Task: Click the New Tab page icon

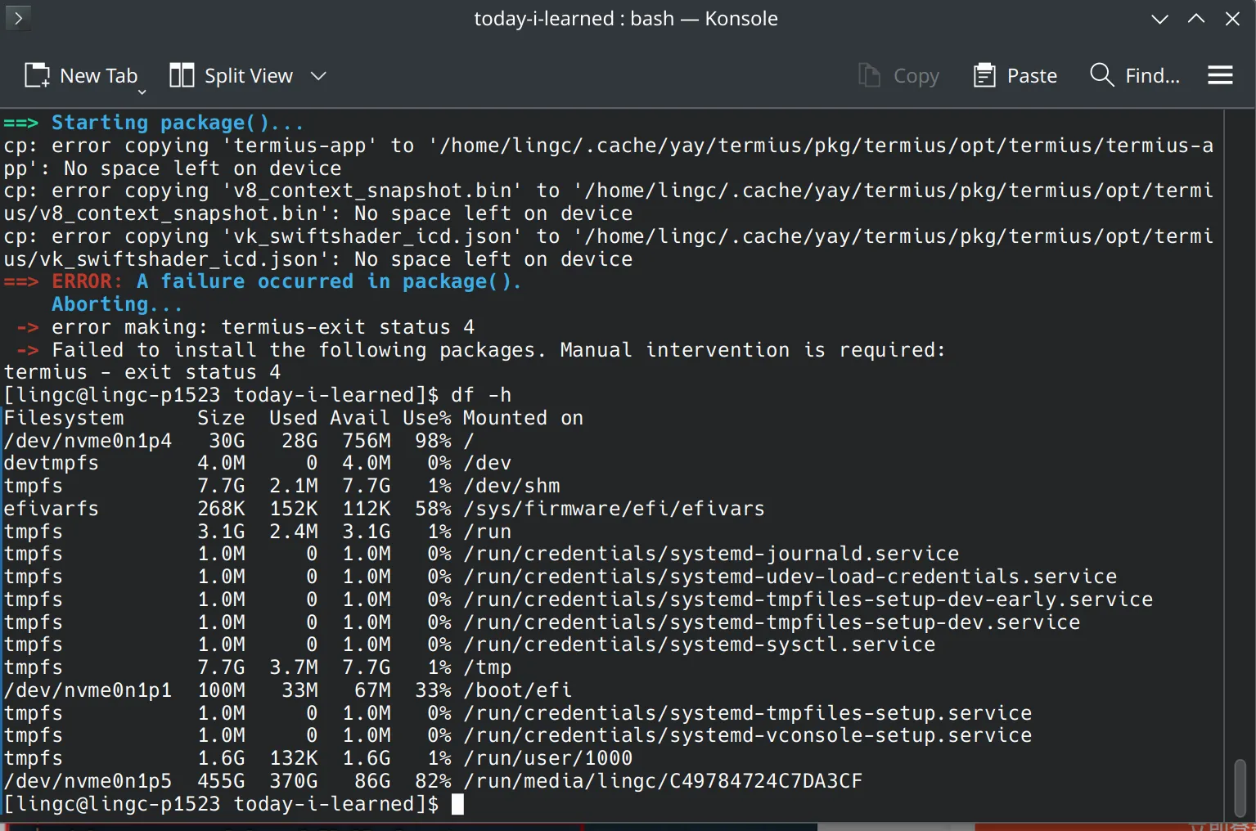Action: tap(38, 76)
